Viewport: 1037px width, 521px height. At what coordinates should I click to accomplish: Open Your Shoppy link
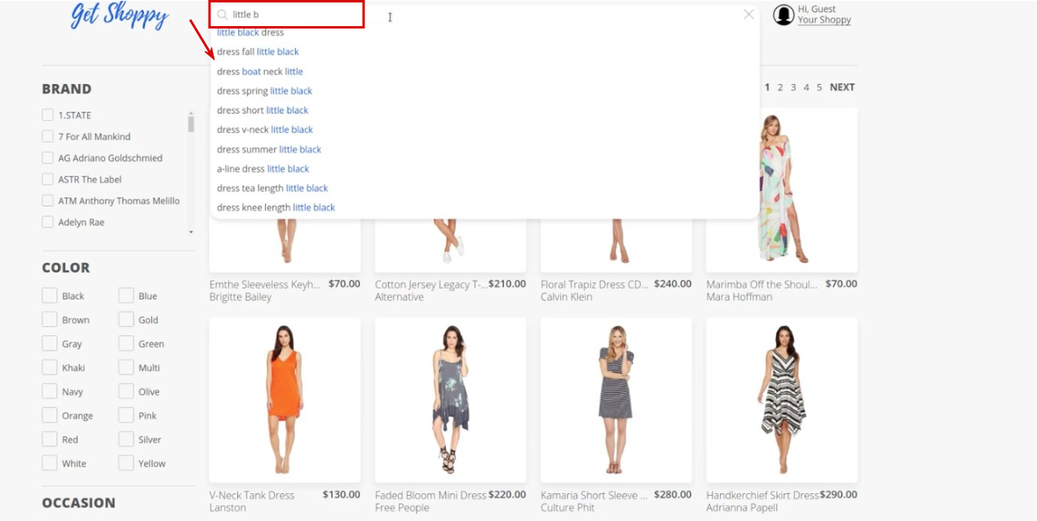coord(825,19)
